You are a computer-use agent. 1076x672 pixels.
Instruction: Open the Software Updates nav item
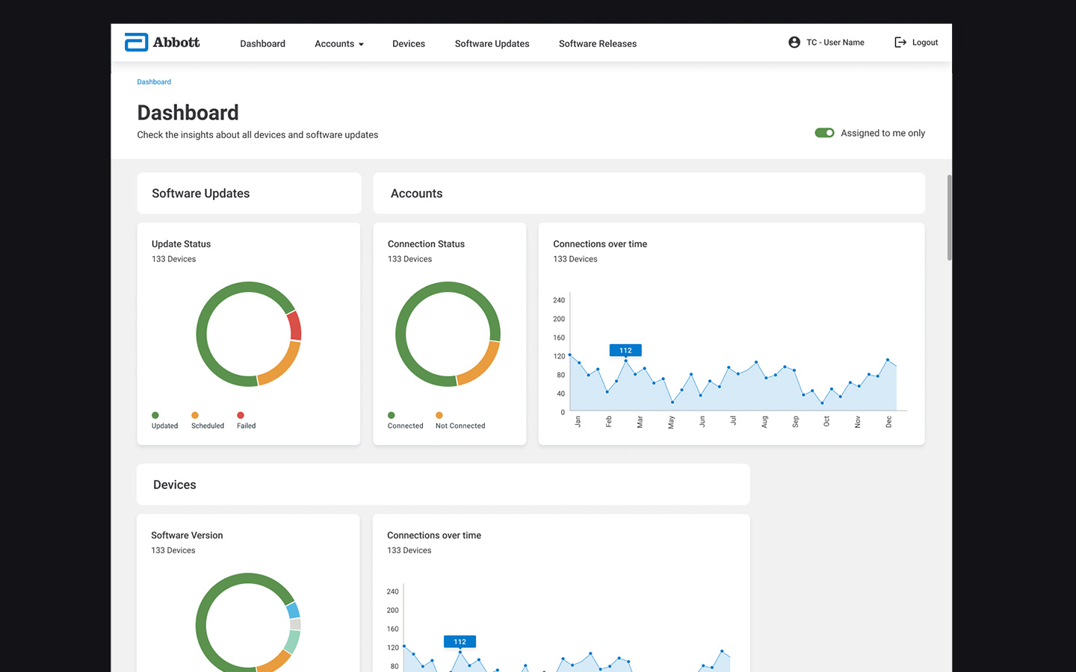(492, 44)
